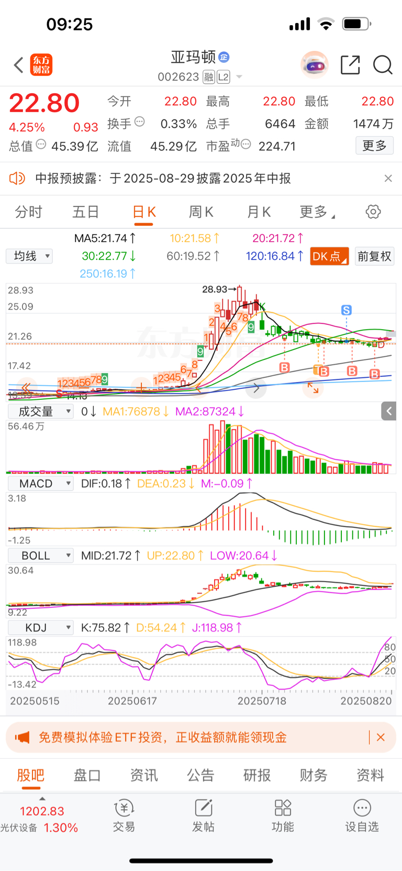Image resolution: width=402 pixels, height=871 pixels.
Task: Open the search magnifier icon
Action: (383, 65)
